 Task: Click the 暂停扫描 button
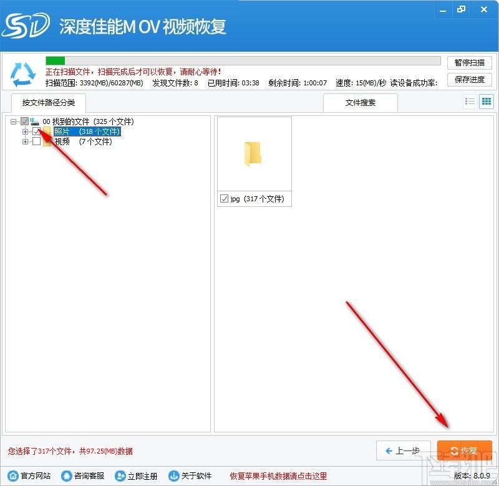(x=470, y=62)
